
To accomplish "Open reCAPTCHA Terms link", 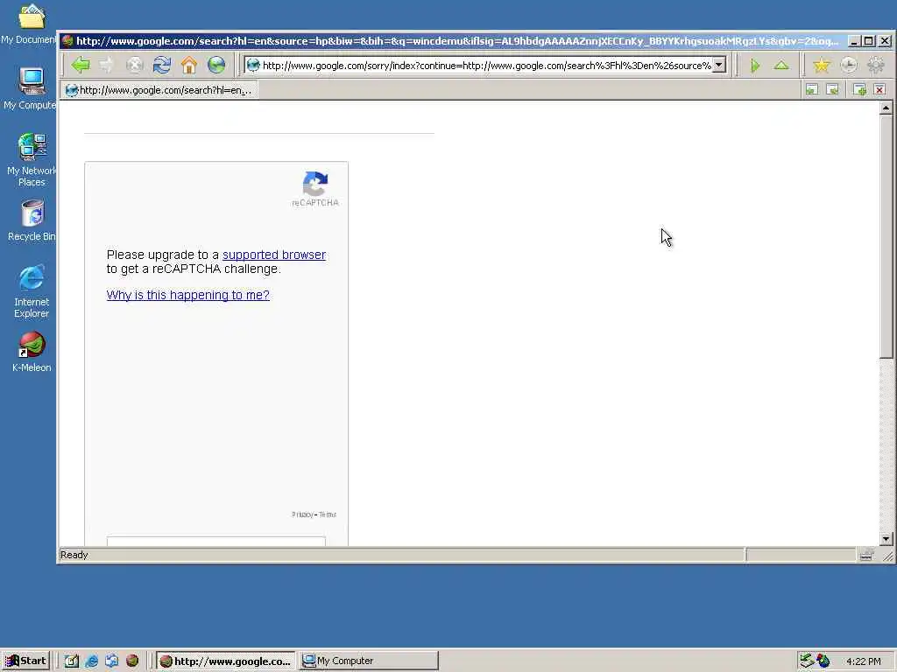I will point(328,514).
